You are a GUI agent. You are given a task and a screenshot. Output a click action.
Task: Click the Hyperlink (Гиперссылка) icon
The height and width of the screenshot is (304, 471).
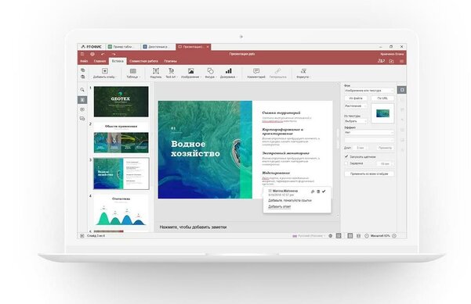278,71
